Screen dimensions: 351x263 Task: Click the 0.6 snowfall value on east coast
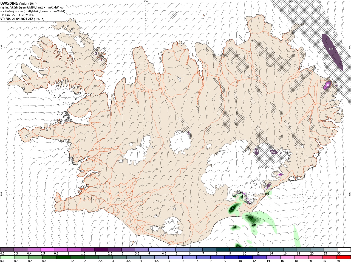click(327, 85)
